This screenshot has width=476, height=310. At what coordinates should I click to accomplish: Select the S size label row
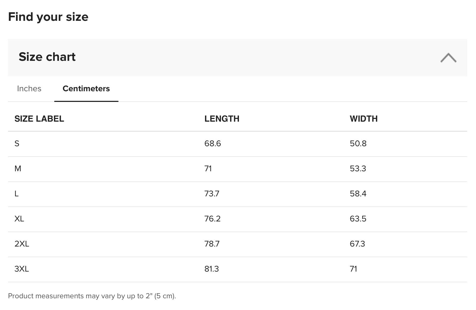pos(17,144)
